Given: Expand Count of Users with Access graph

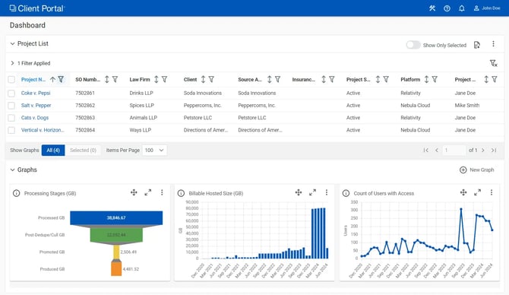Looking at the screenshot, I should (x=477, y=192).
